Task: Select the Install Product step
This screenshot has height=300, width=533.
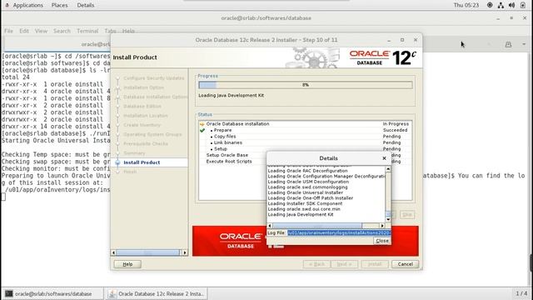Action: point(142,162)
